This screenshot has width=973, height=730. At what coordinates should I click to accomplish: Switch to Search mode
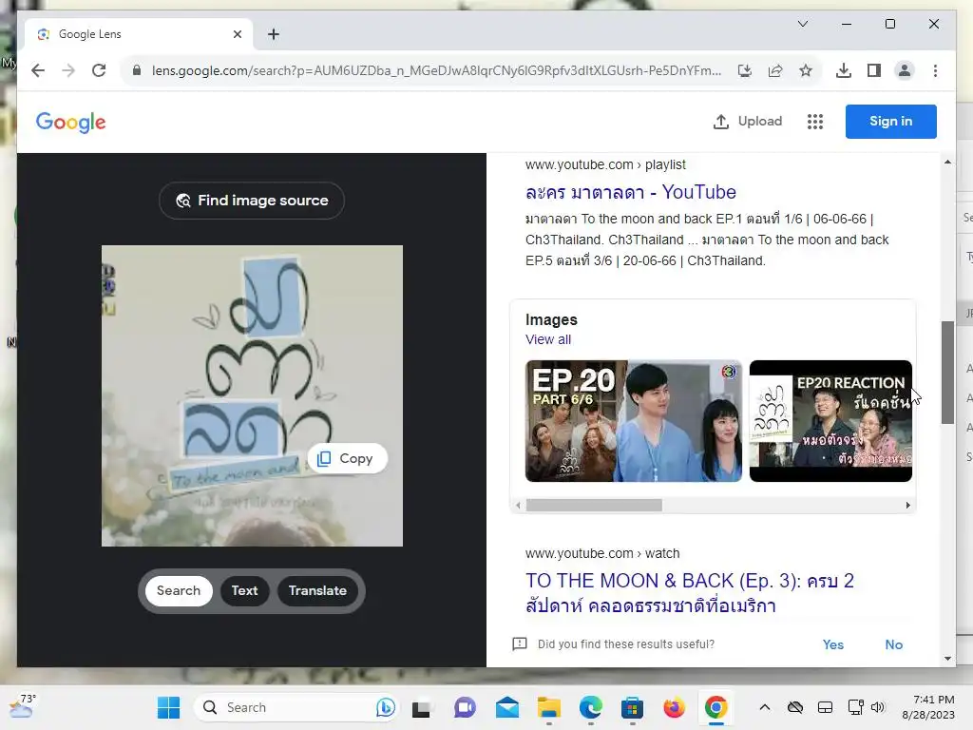coord(179,590)
